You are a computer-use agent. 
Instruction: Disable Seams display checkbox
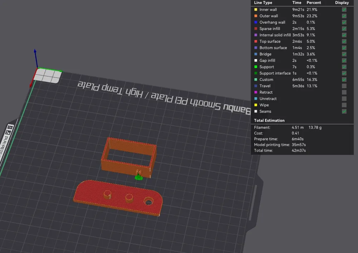[x=344, y=111]
